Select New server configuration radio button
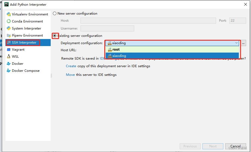251x152 pixels. (55, 14)
